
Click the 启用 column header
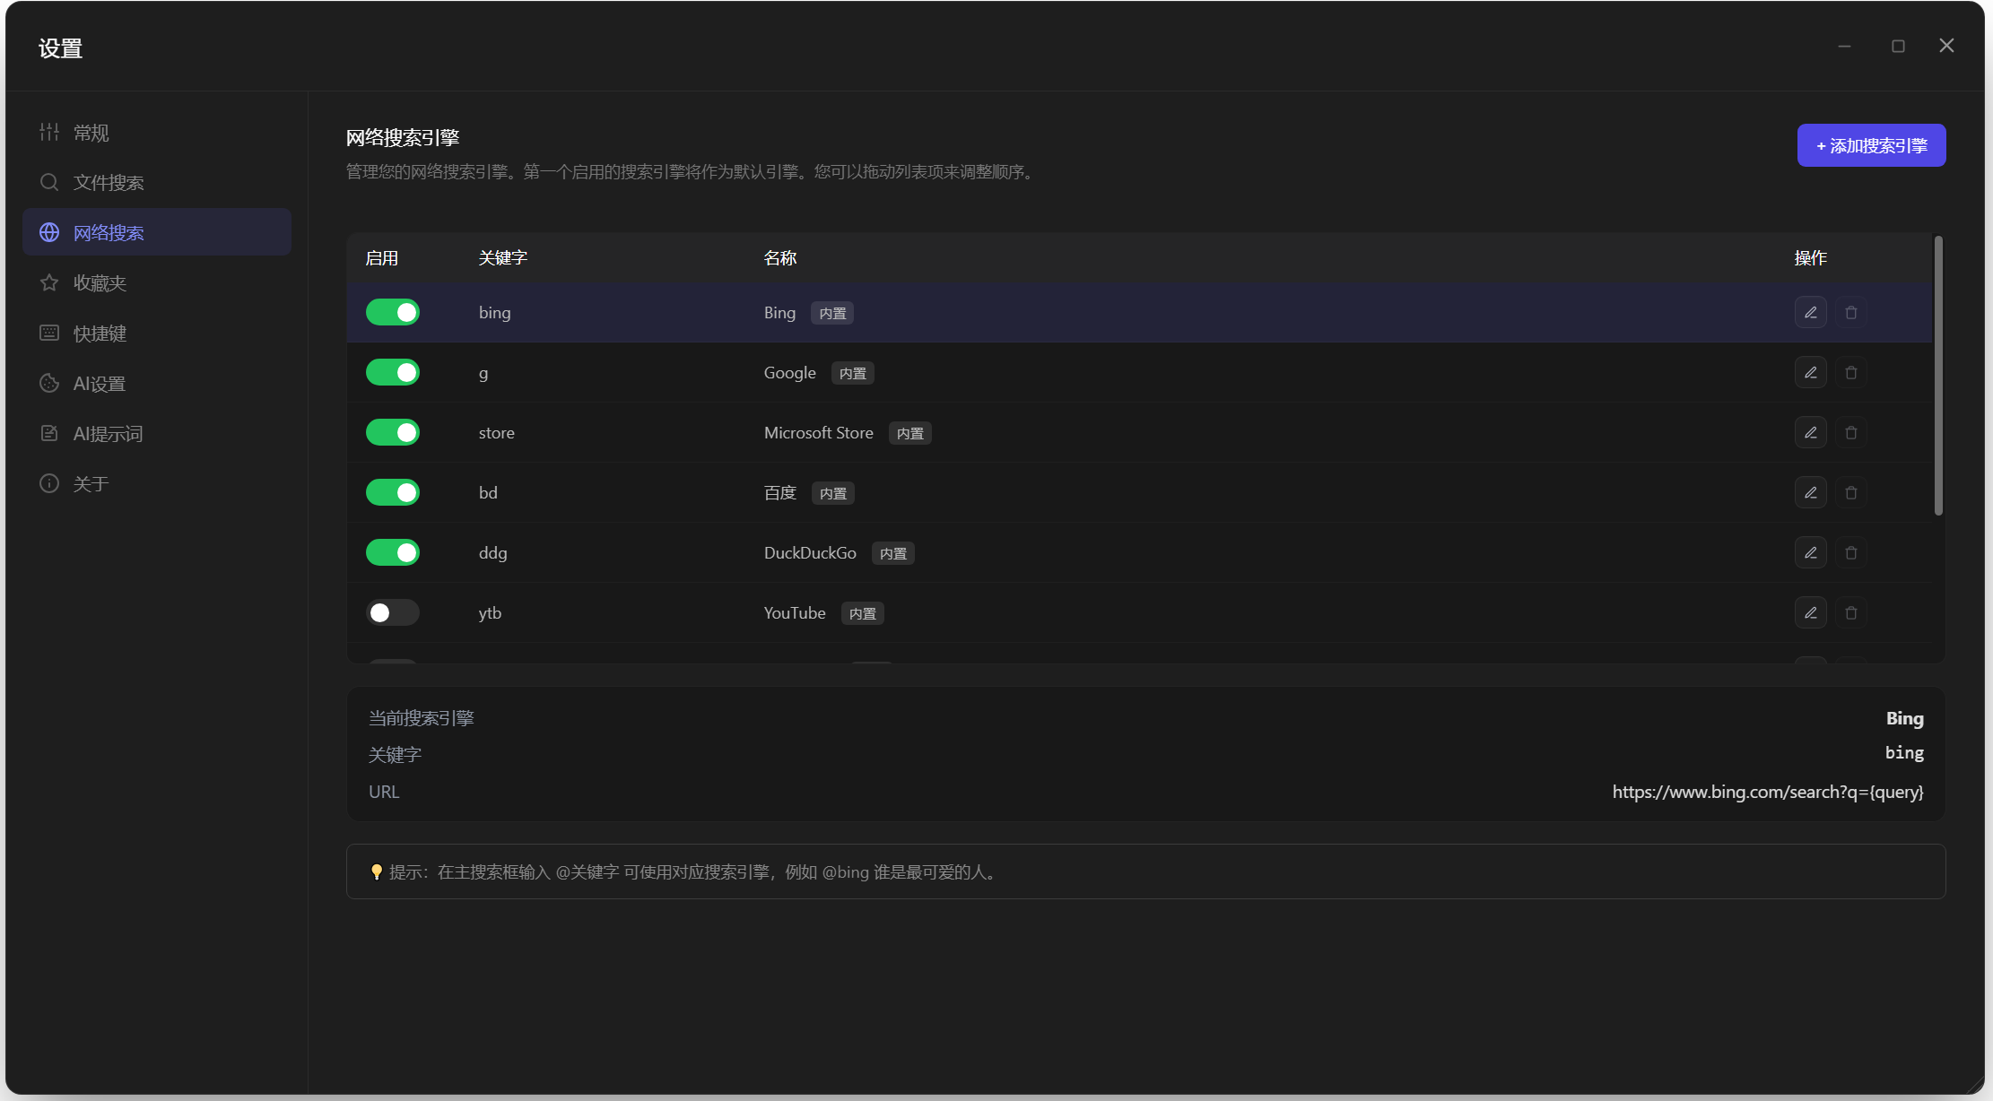pyautogui.click(x=382, y=258)
